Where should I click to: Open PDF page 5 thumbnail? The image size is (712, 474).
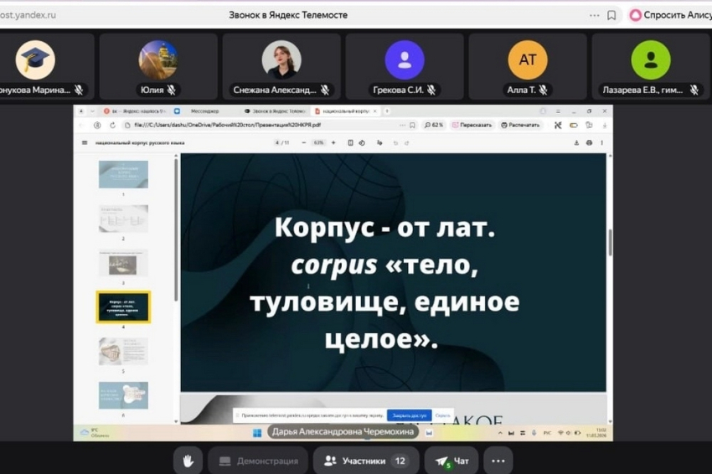123,351
